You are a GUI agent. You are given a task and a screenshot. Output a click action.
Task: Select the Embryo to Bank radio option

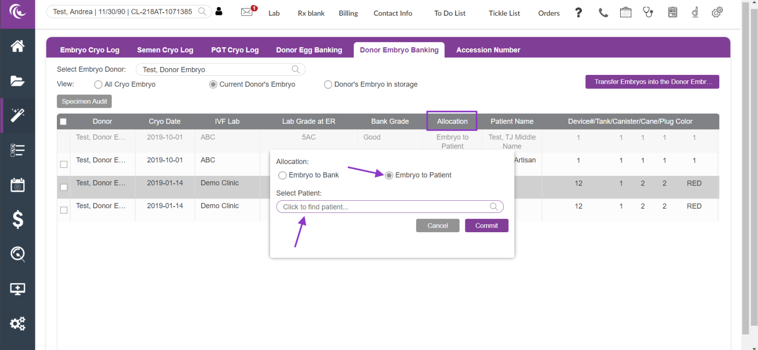[283, 175]
